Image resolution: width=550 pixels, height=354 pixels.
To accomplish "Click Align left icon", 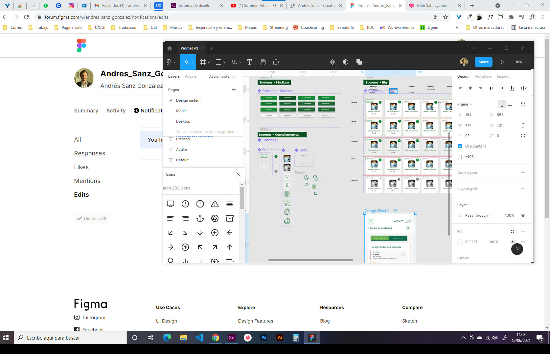I will pos(460,88).
